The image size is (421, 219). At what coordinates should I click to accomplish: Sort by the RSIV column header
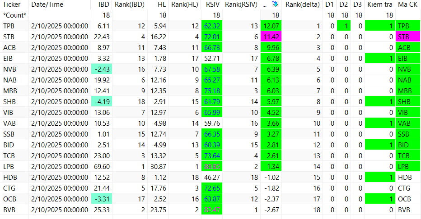tap(213, 5)
